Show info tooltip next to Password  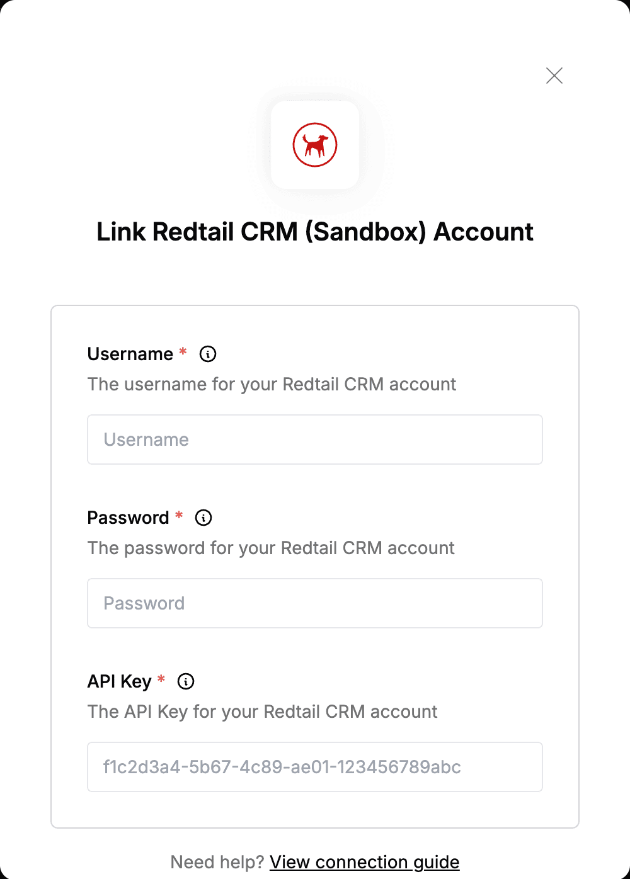[x=203, y=518]
